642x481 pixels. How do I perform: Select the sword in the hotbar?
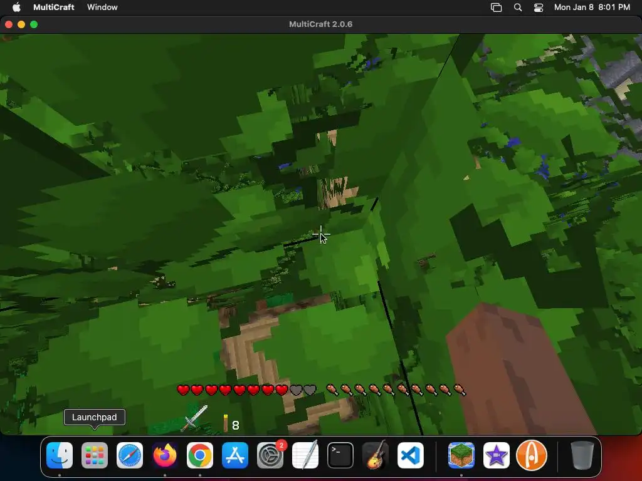(x=194, y=418)
